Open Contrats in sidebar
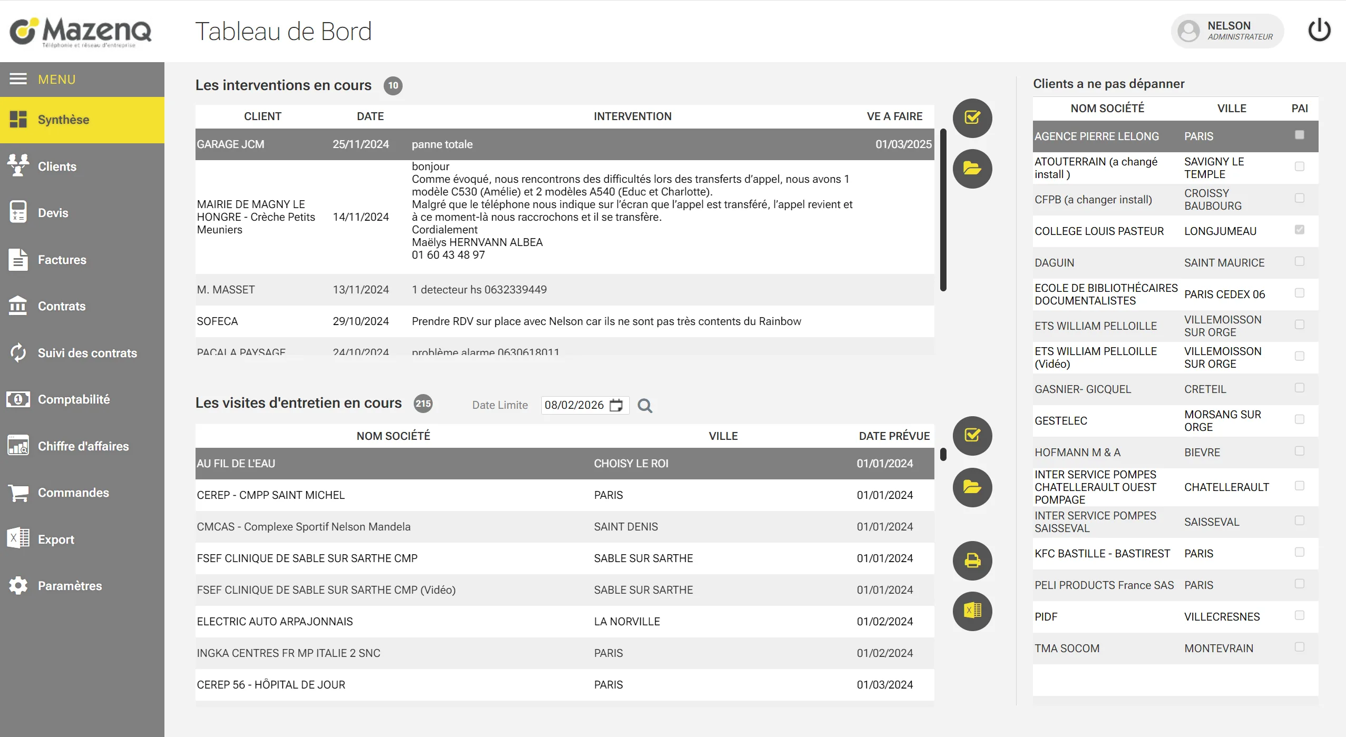This screenshot has width=1346, height=737. click(x=82, y=306)
